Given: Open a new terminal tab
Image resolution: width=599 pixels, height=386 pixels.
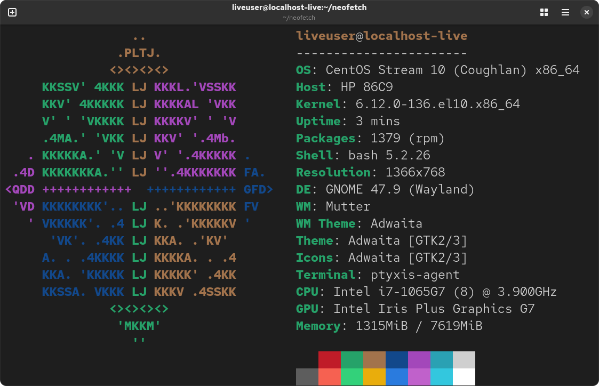Looking at the screenshot, I should (x=12, y=12).
